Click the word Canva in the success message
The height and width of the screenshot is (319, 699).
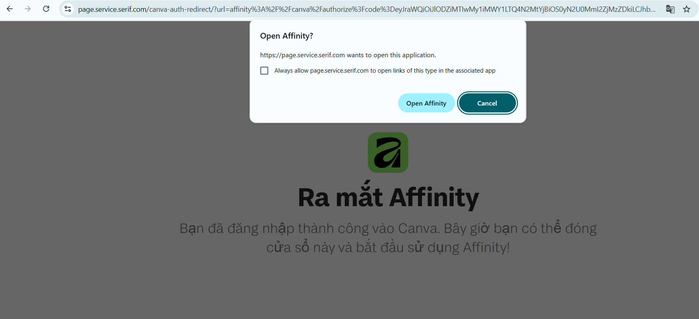(418, 228)
